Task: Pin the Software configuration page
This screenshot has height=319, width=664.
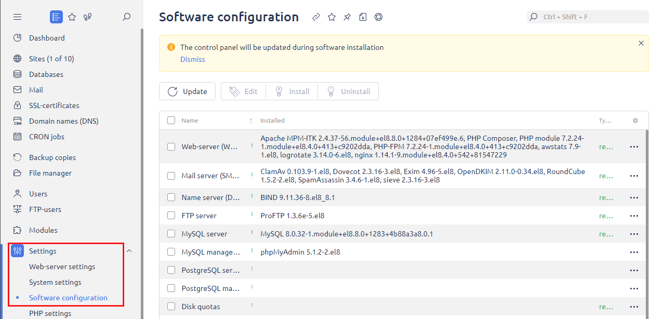Action: click(347, 17)
